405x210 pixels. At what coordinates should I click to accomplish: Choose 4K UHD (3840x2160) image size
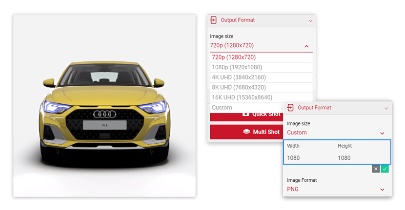click(x=261, y=77)
